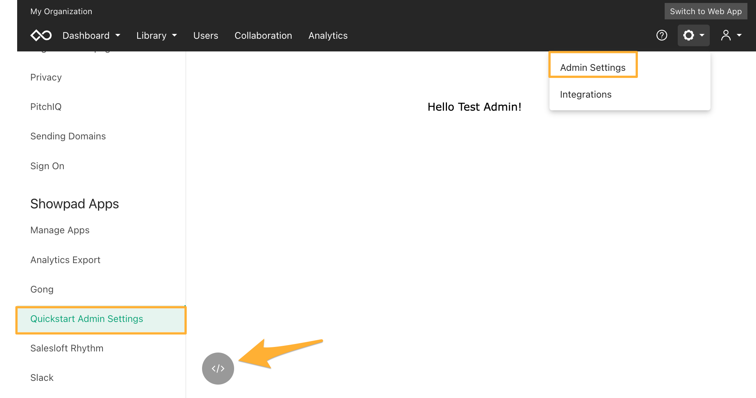Screen dimensions: 756x398
Task: Open Analytics in the top navigation
Action: point(328,35)
